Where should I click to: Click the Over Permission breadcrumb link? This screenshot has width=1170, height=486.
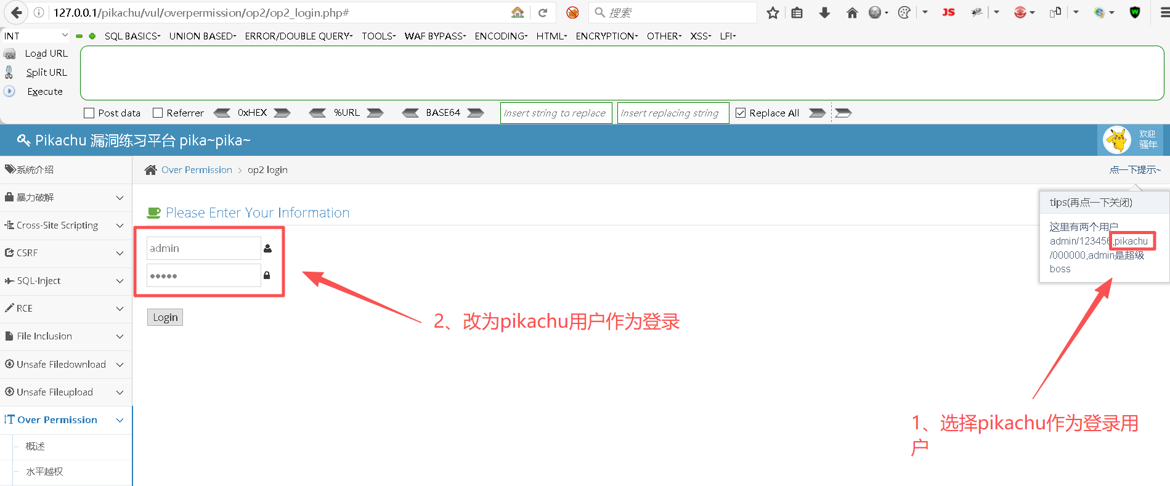point(197,170)
